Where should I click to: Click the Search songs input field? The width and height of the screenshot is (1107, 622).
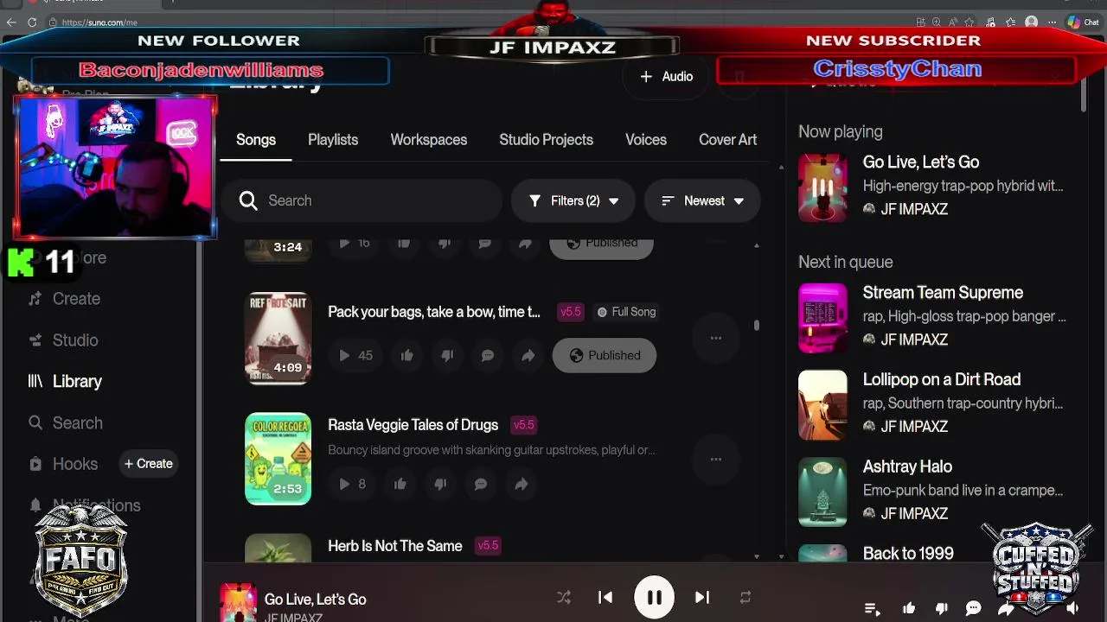(362, 200)
